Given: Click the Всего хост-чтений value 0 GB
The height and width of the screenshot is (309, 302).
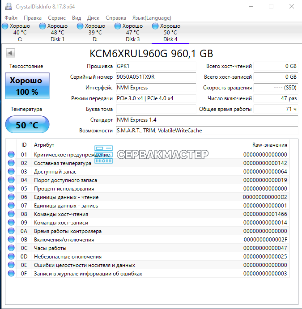Looking at the screenshot, I should tap(276, 66).
